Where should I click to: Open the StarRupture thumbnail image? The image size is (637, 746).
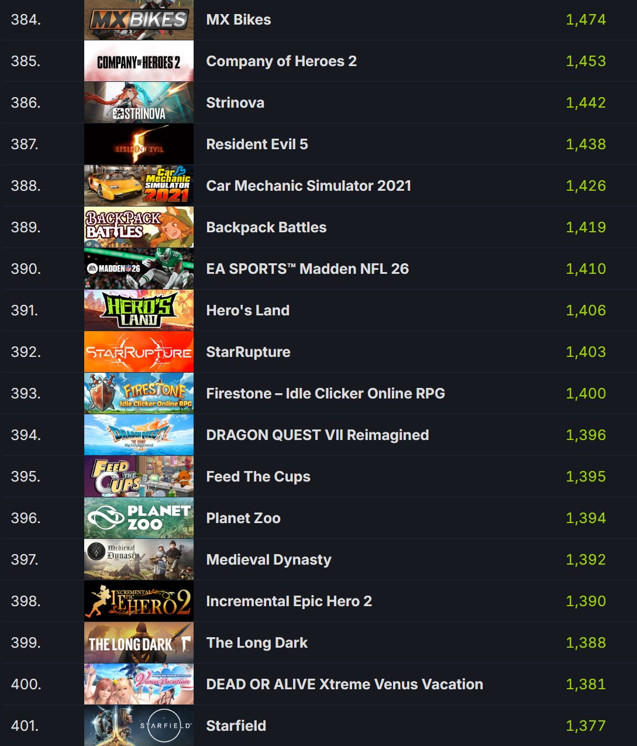[x=139, y=352]
